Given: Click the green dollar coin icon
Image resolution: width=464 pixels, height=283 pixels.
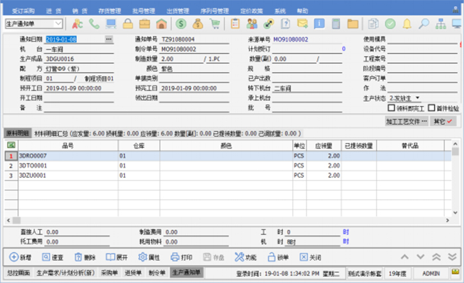Looking at the screenshot, I should (x=181, y=24).
